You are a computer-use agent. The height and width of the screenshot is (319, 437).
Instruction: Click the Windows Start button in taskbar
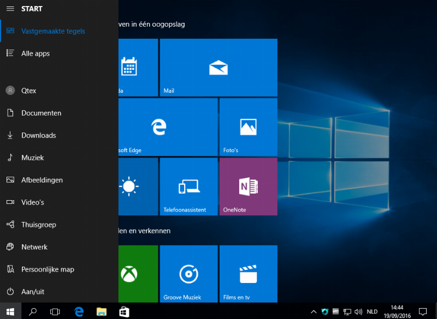[10, 311]
